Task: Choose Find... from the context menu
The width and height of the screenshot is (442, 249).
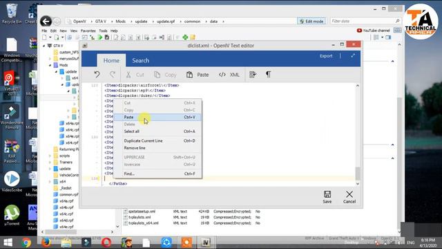Action: click(158, 174)
